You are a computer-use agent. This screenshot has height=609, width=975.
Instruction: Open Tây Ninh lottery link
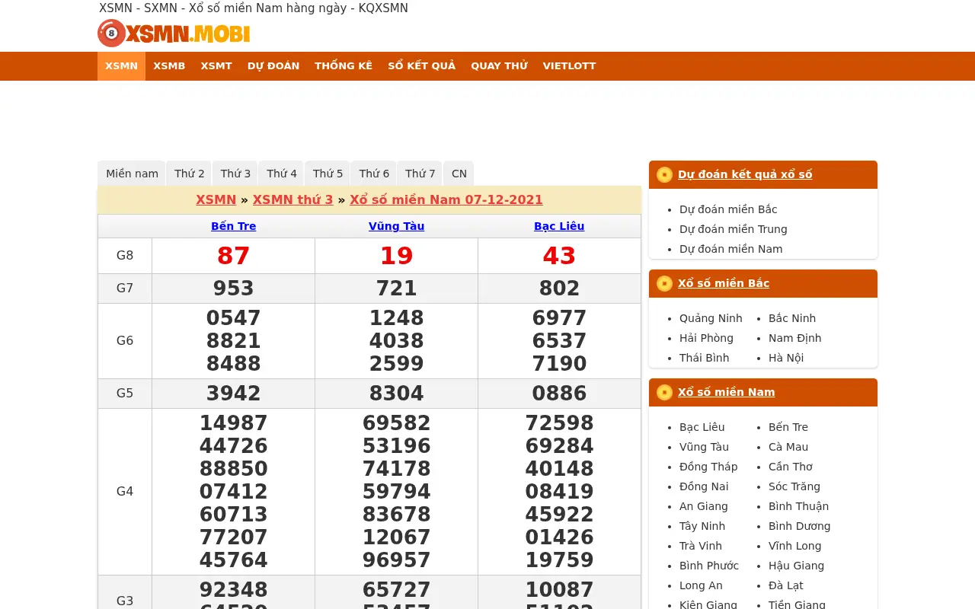point(702,526)
